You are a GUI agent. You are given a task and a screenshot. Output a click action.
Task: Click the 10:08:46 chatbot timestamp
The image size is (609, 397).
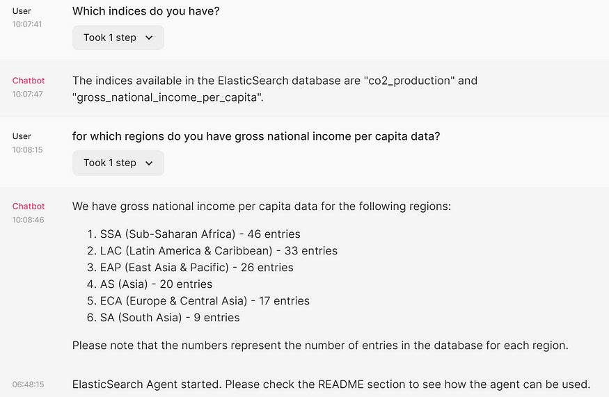[28, 220]
